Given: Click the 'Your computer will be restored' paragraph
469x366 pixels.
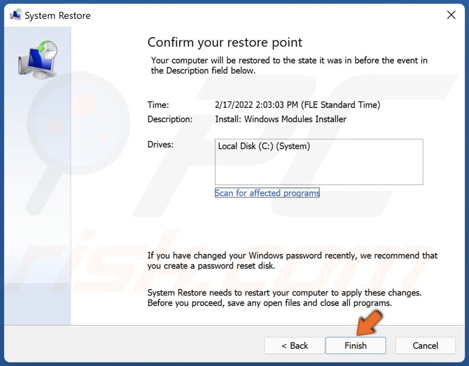Looking at the screenshot, I should 289,65.
